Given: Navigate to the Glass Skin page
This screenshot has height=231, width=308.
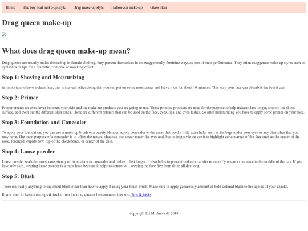Looking at the screenshot, I should coord(159,7).
